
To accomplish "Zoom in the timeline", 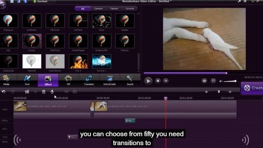I will [x=230, y=92].
